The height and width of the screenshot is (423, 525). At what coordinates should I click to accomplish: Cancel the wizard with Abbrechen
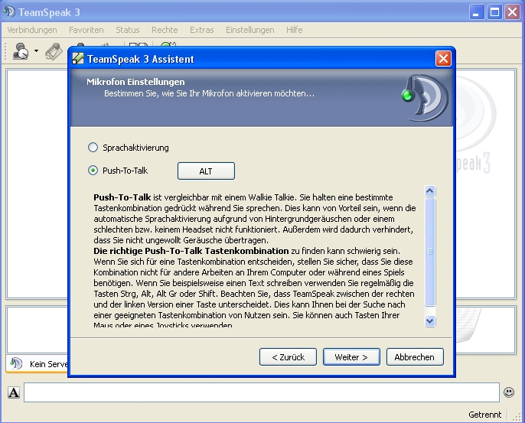[415, 357]
